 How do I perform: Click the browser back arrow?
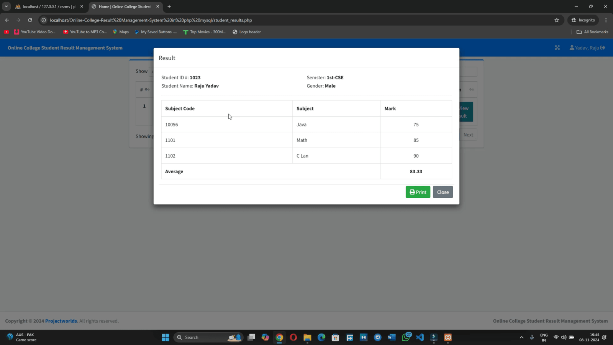pos(7,20)
